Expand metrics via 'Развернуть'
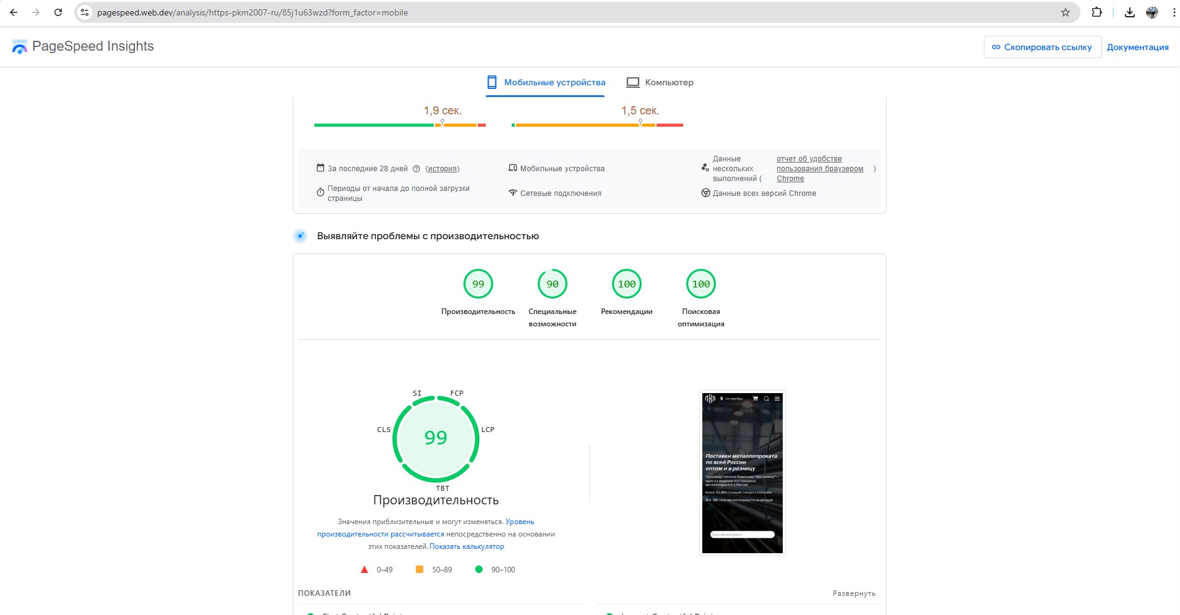1180x615 pixels. [x=854, y=593]
